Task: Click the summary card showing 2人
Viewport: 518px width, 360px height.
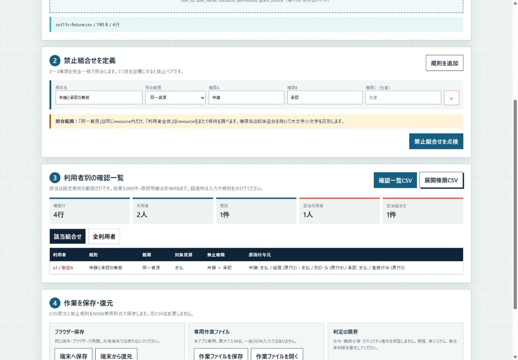Action: [173, 211]
